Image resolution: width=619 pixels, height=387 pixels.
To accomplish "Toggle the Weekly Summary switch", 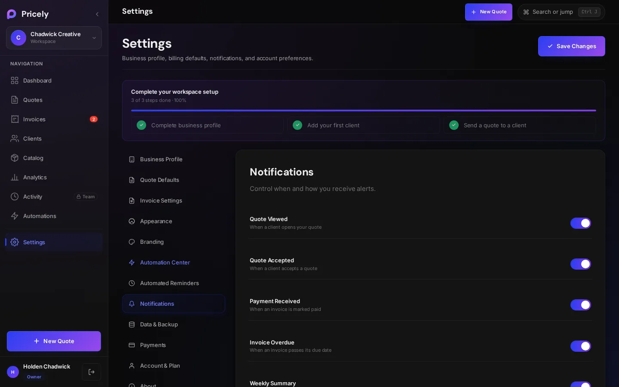I will [x=581, y=384].
